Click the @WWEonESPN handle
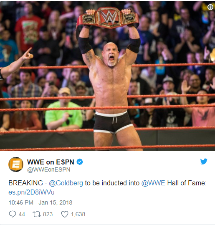This screenshot has width=215, height=225. pyautogui.click(x=49, y=169)
